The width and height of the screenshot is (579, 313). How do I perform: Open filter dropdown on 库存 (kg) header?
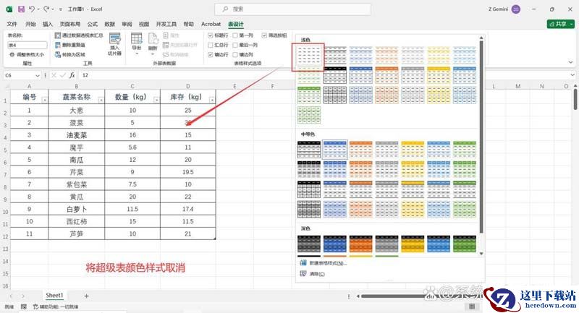211,100
